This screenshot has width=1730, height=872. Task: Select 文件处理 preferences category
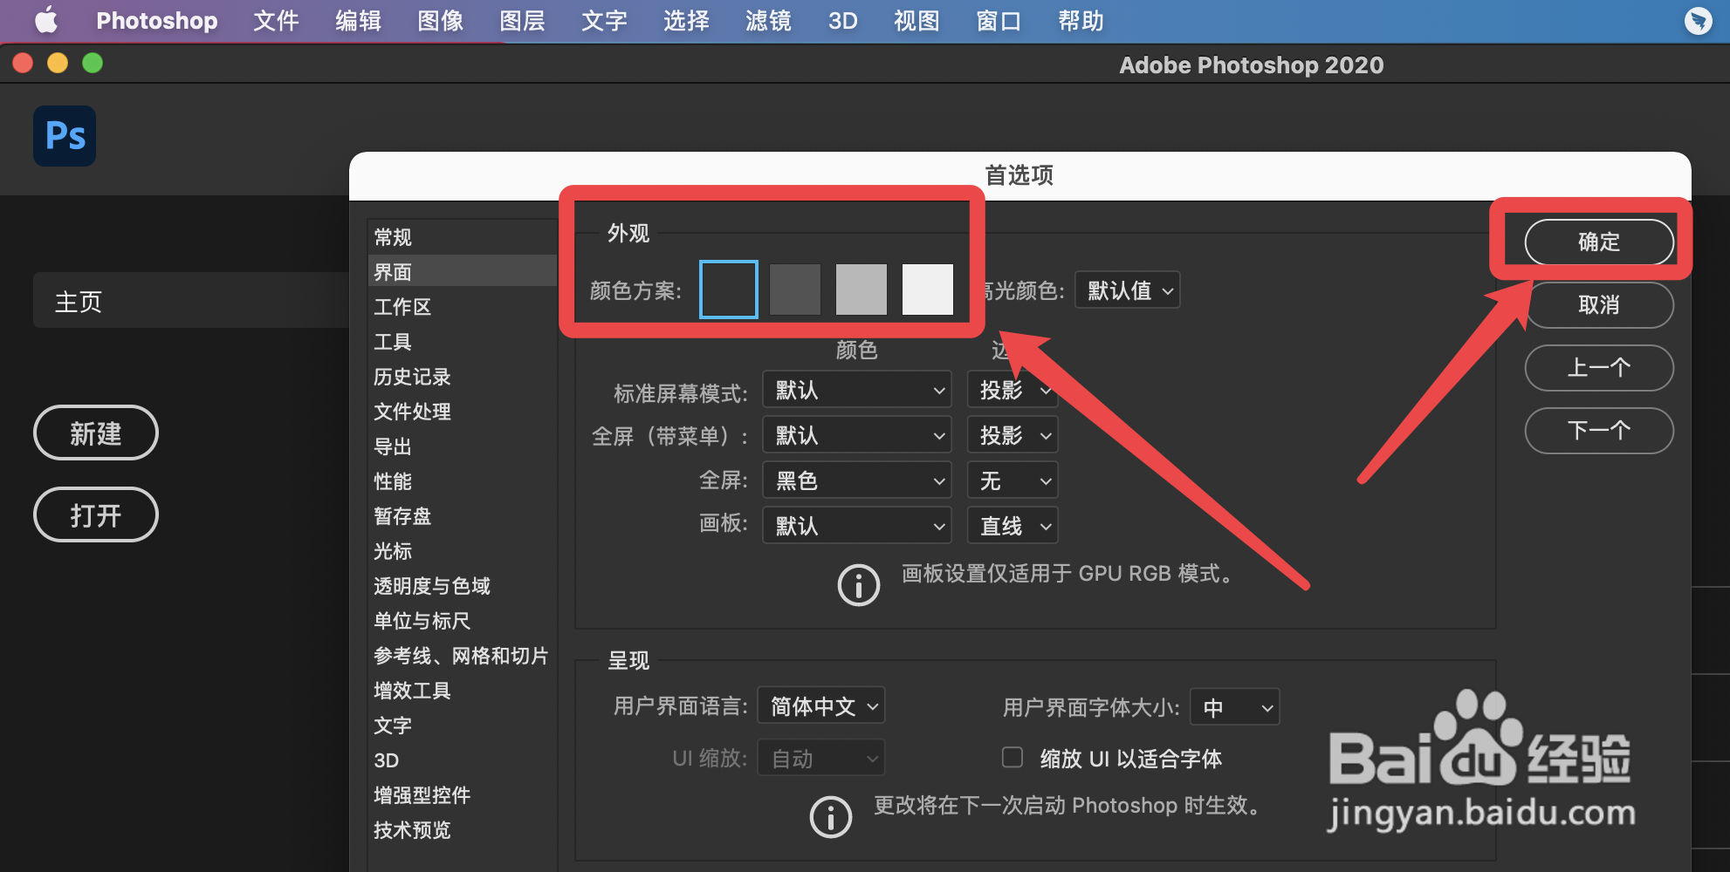(463, 411)
